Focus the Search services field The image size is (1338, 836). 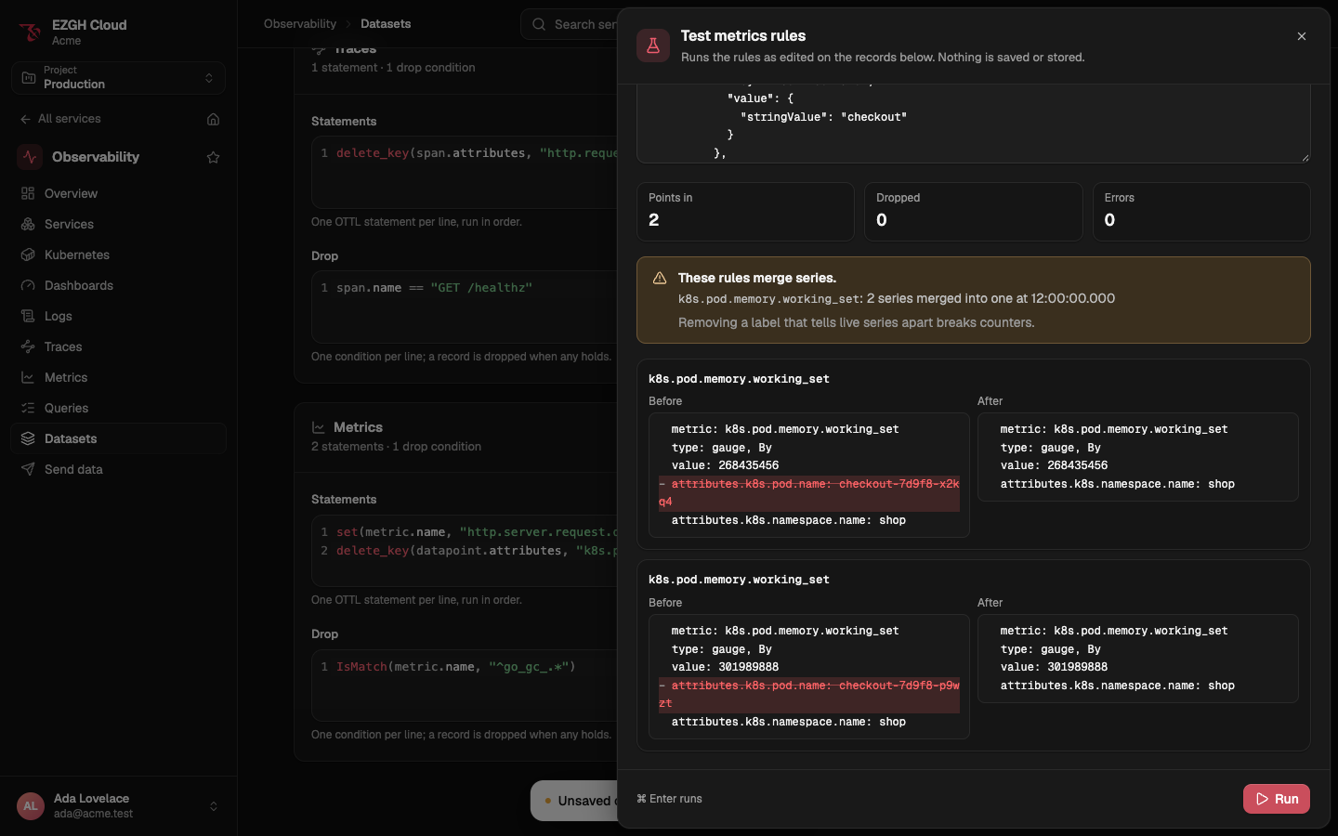coord(569,24)
